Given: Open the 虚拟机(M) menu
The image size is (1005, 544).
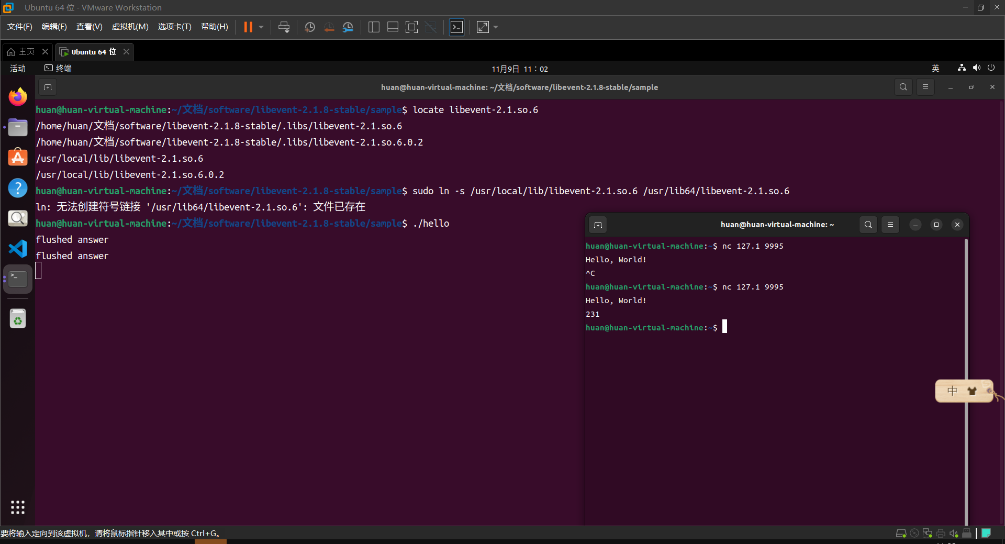Looking at the screenshot, I should (x=130, y=27).
